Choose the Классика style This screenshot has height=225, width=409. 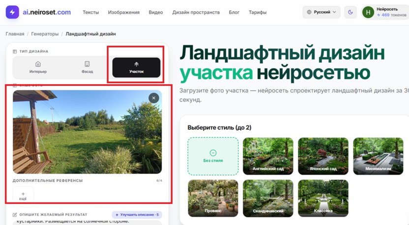pyautogui.click(x=323, y=198)
